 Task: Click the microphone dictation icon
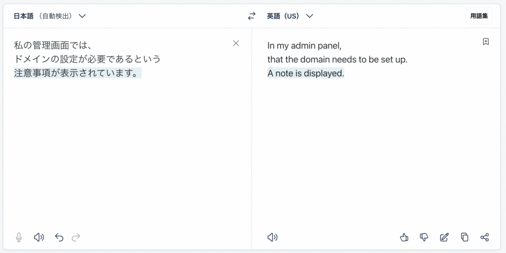pos(19,238)
